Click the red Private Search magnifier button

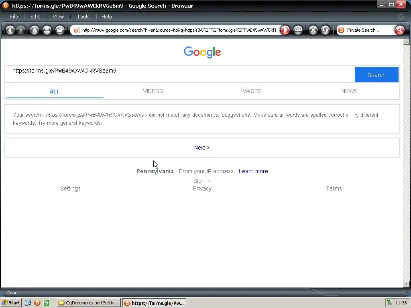[x=399, y=30]
